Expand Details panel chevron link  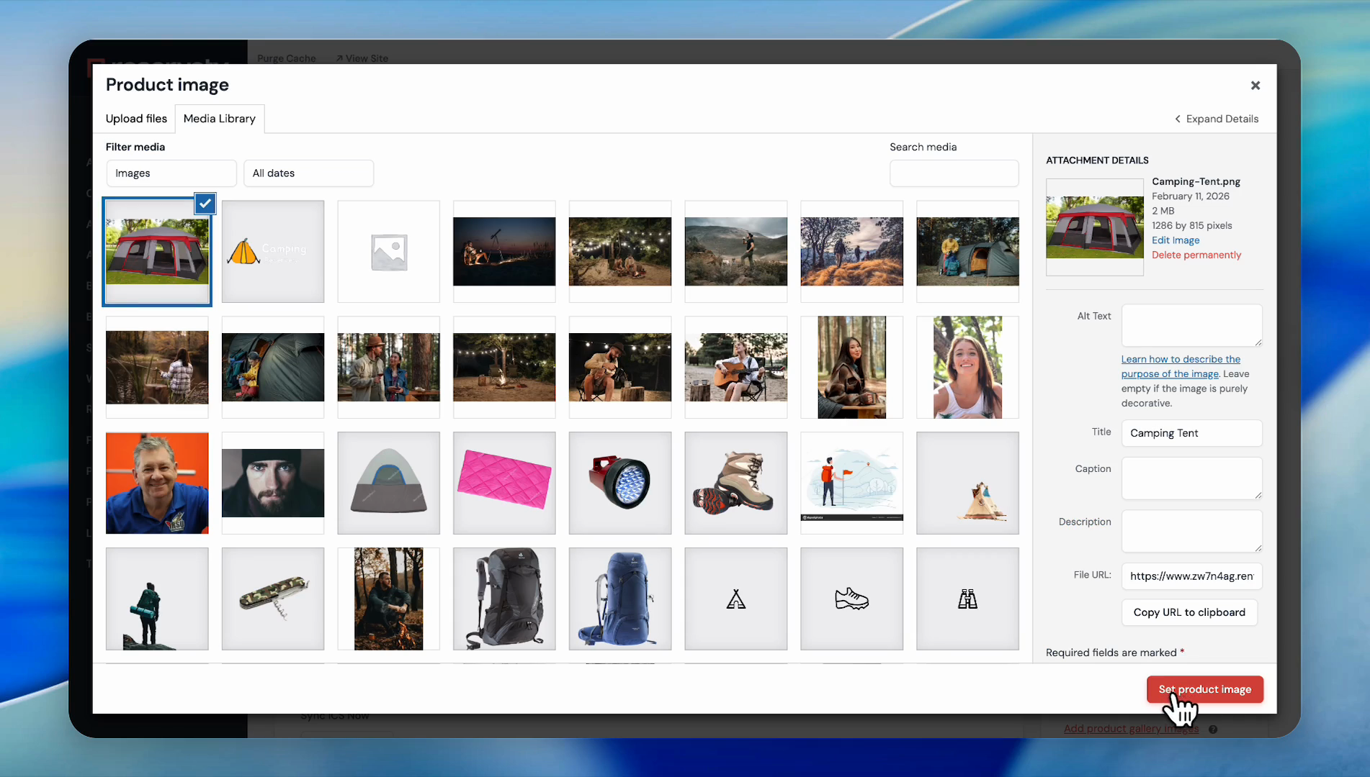(x=1217, y=119)
